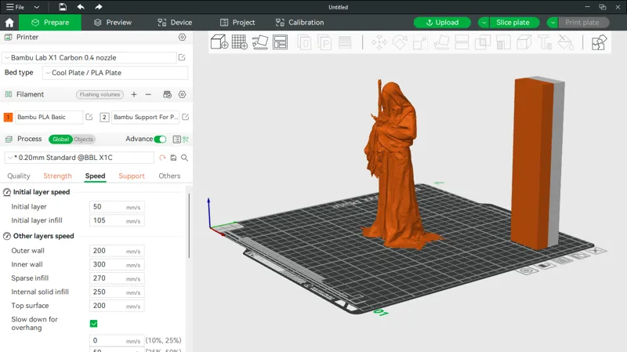
Task: Open the Assembly view puzzle icon
Action: (599, 42)
